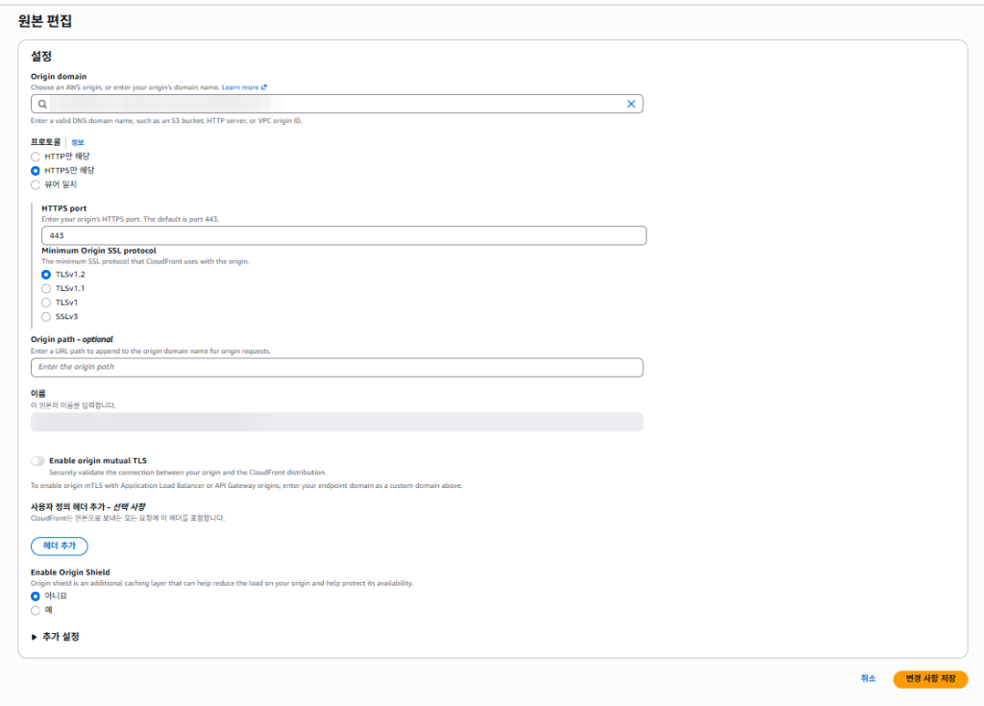
Task: Clear the Origin domain field with the X icon
Action: [630, 104]
